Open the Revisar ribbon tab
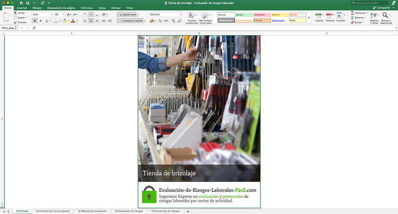Viewport: 398px width, 214px height. point(116,8)
